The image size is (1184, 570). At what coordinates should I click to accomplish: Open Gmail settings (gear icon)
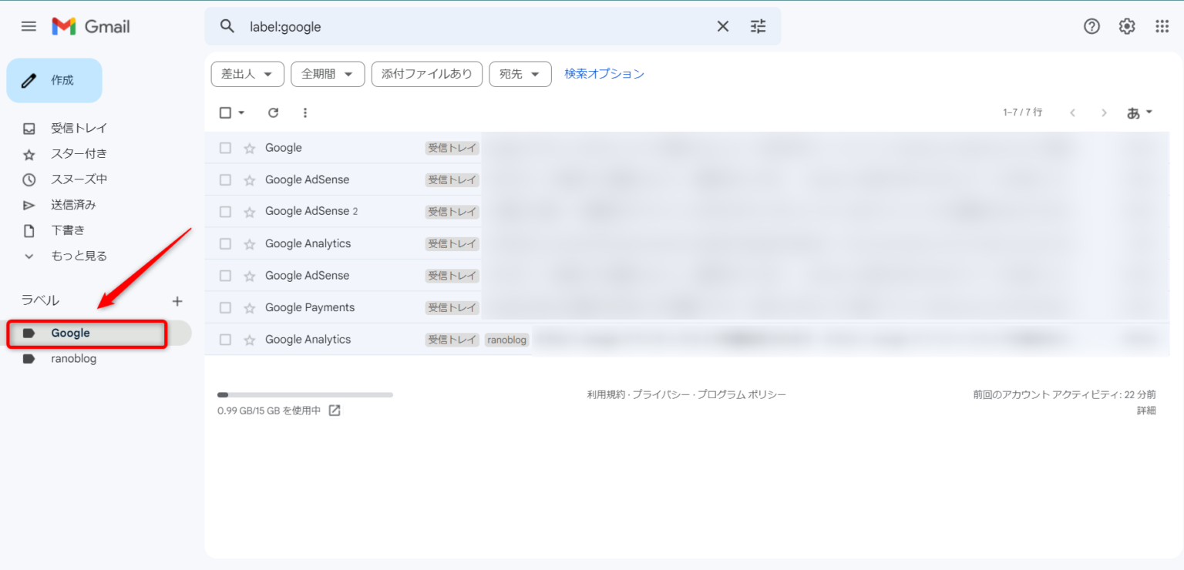pyautogui.click(x=1126, y=25)
